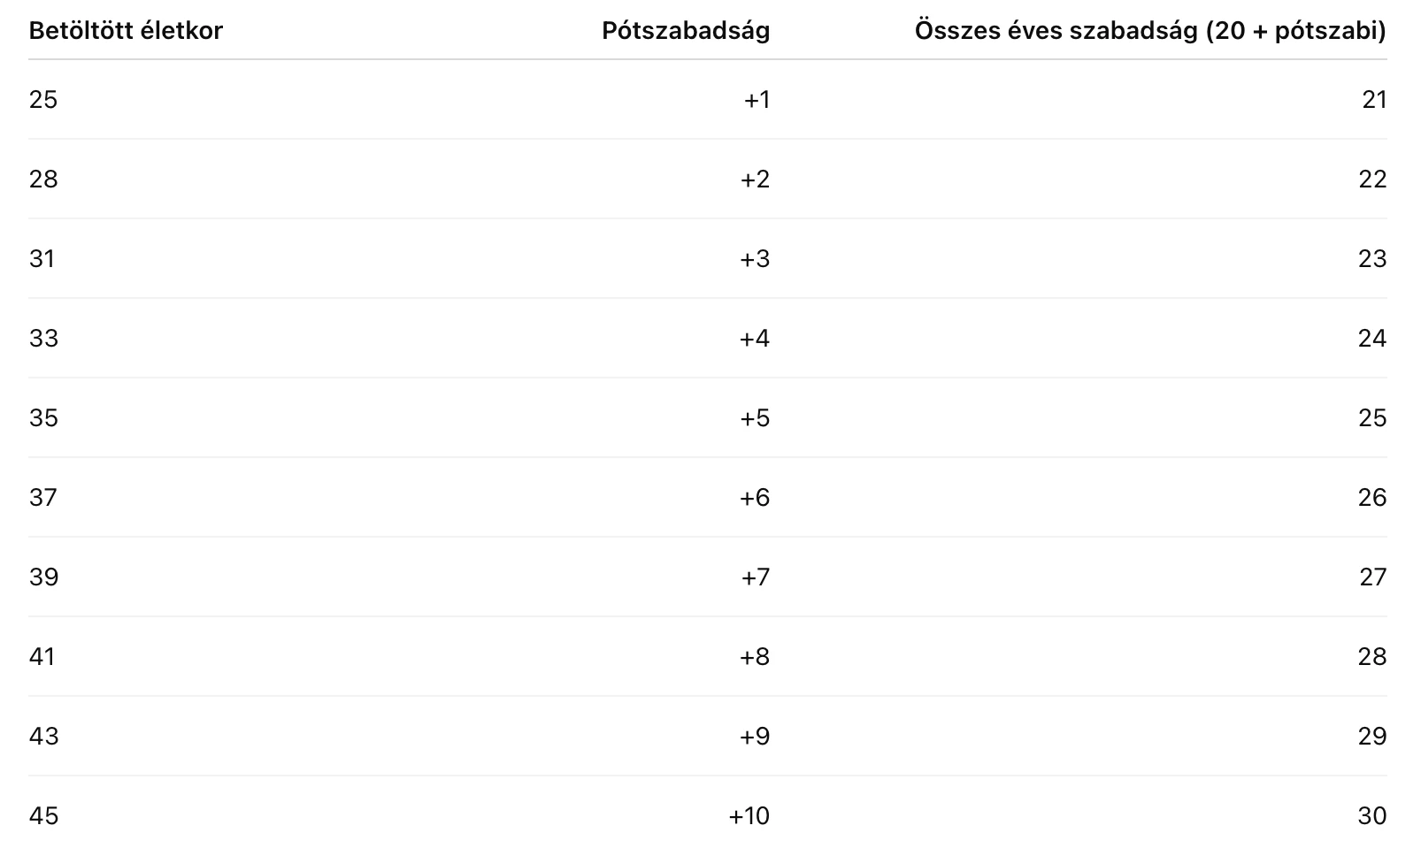Select the age 28 cell
Screen dimensions: 1421x856
point(43,180)
